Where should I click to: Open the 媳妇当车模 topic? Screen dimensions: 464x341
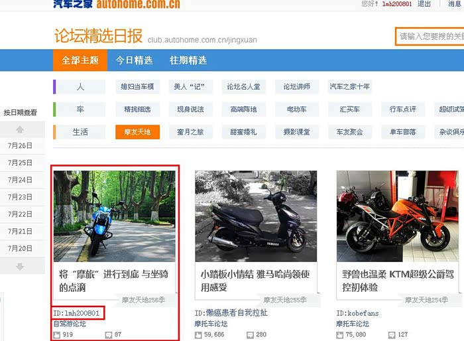pos(138,87)
